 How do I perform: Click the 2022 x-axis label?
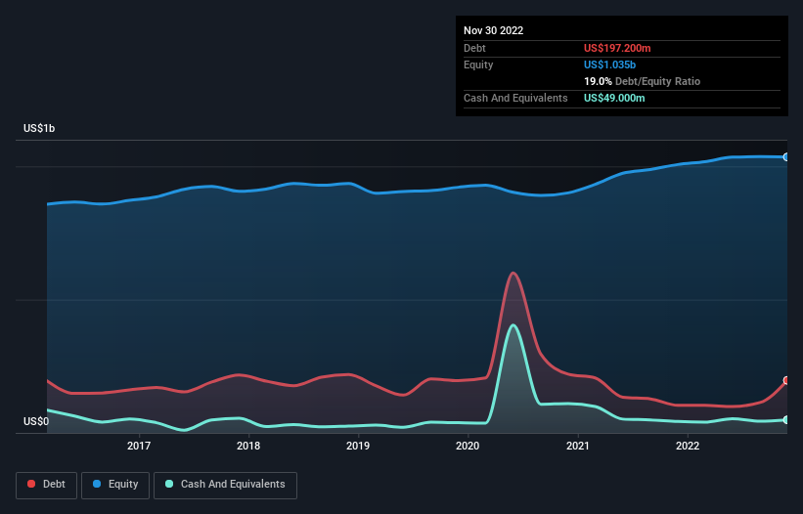point(688,446)
